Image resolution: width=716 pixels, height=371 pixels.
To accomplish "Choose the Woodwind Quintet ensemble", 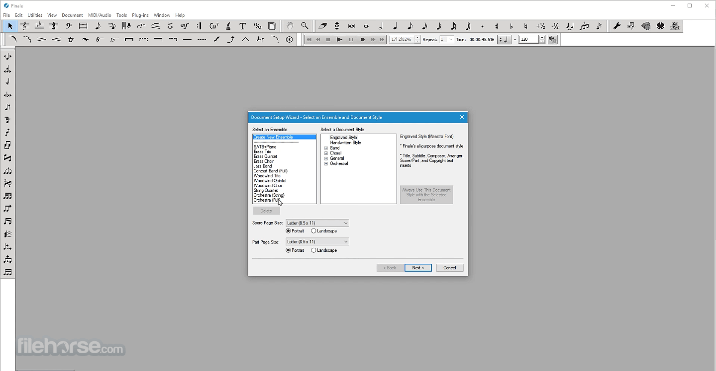I will (x=270, y=181).
